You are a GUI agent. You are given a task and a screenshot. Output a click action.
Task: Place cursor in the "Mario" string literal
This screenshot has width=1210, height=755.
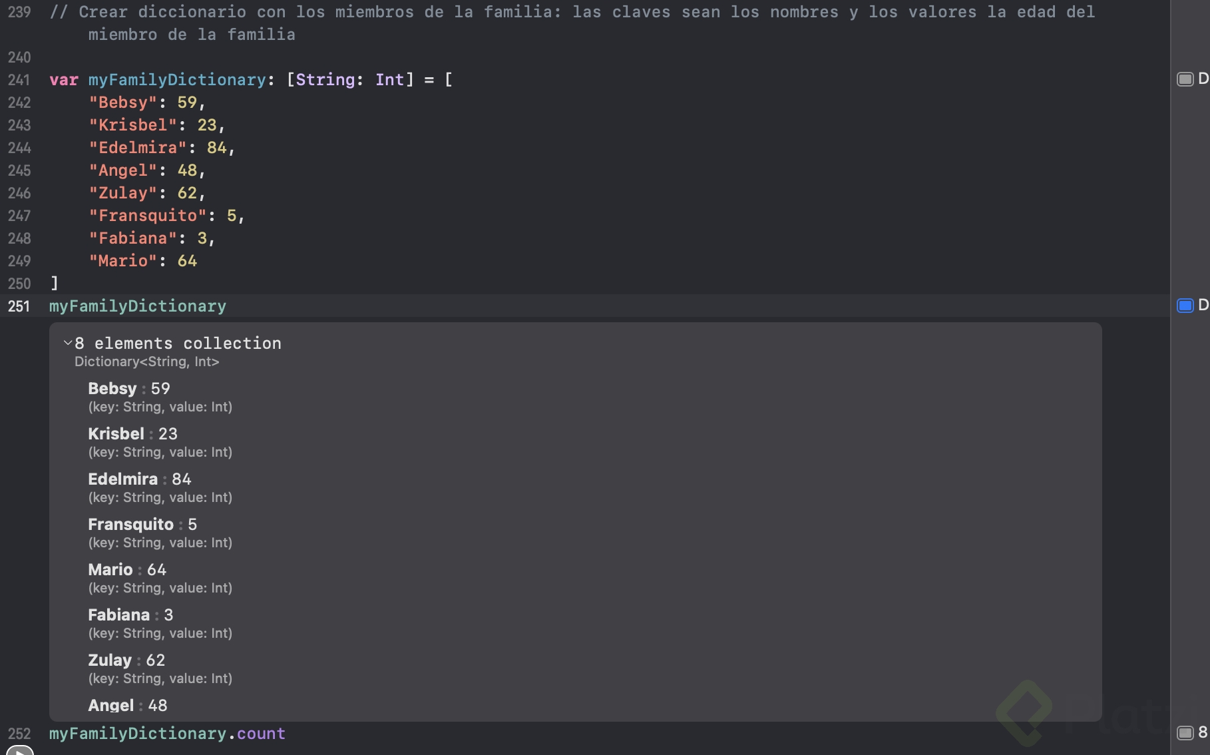[123, 261]
